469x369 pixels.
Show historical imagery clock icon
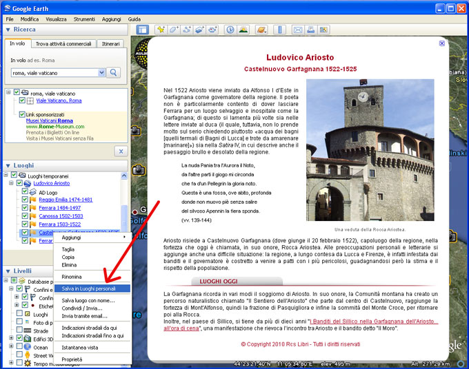[230, 30]
